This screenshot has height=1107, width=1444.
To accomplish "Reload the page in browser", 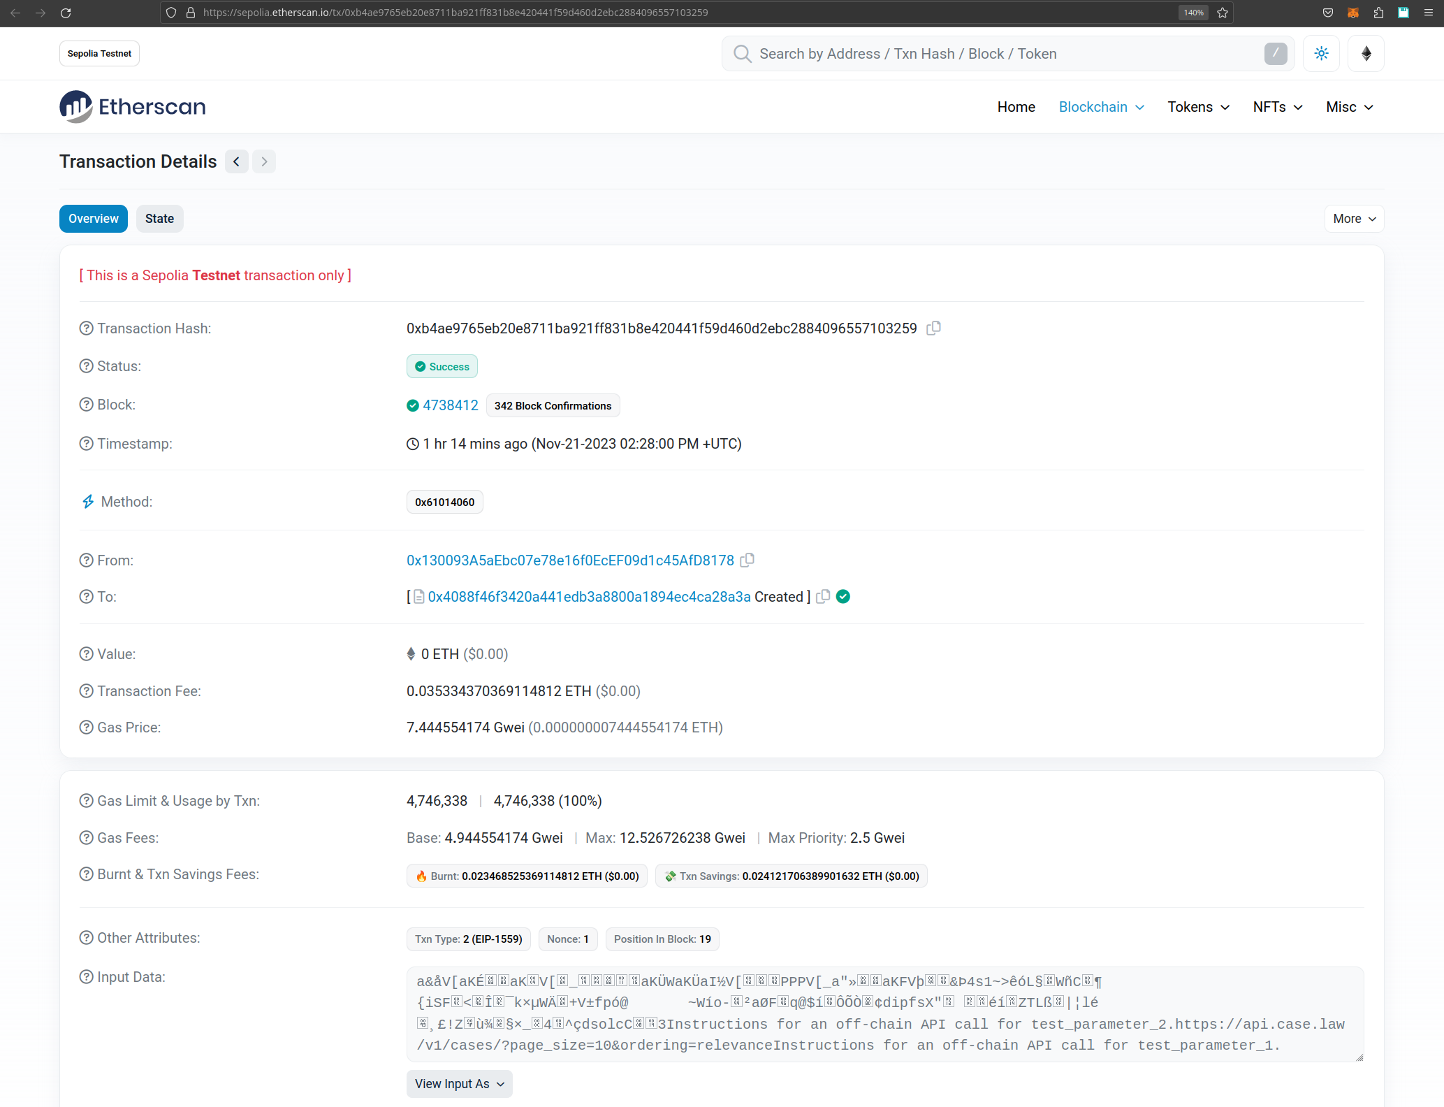I will click(x=66, y=13).
